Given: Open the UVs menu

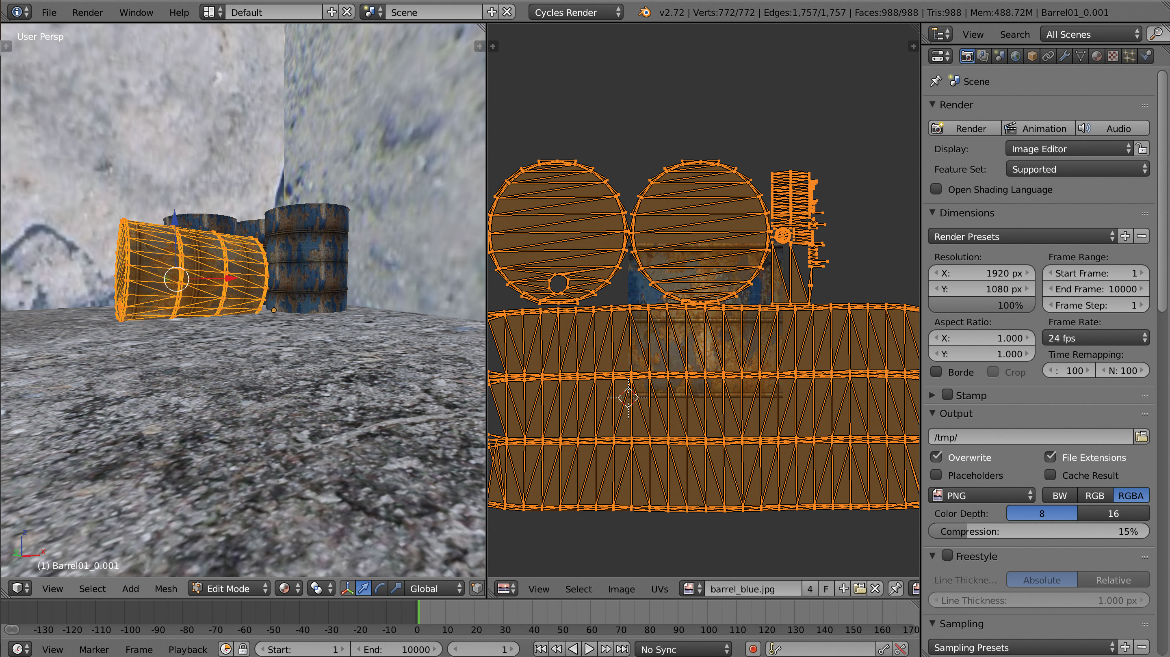Looking at the screenshot, I should point(659,589).
